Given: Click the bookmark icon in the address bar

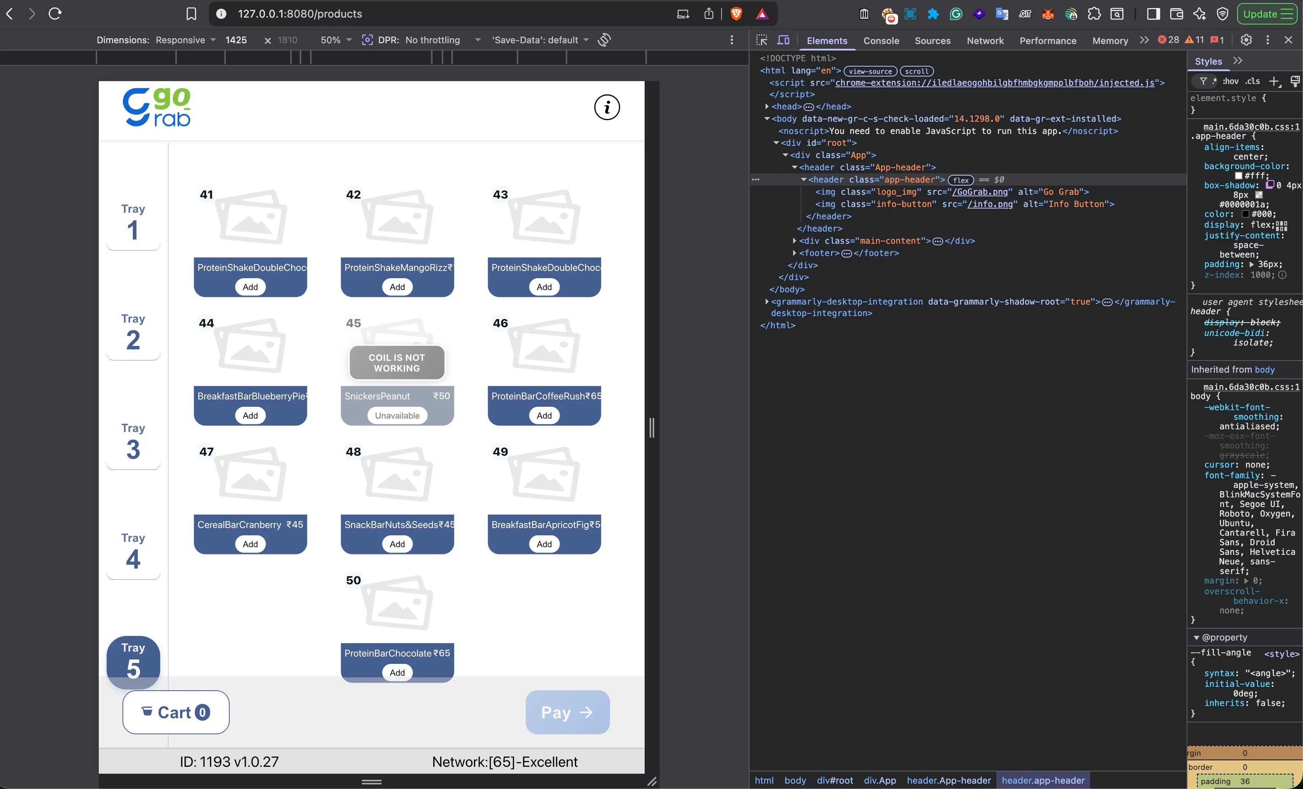Looking at the screenshot, I should (191, 14).
